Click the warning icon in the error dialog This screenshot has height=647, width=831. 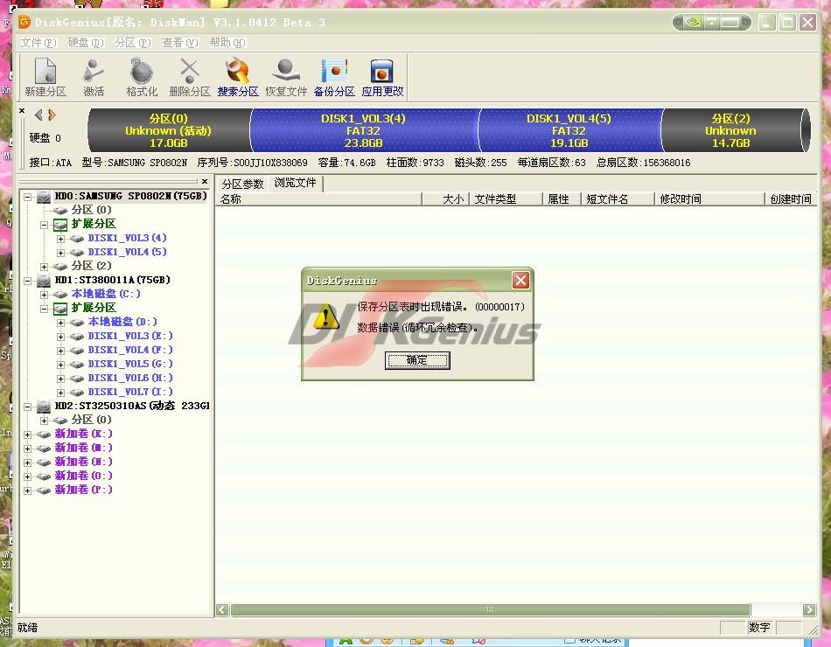pos(326,317)
